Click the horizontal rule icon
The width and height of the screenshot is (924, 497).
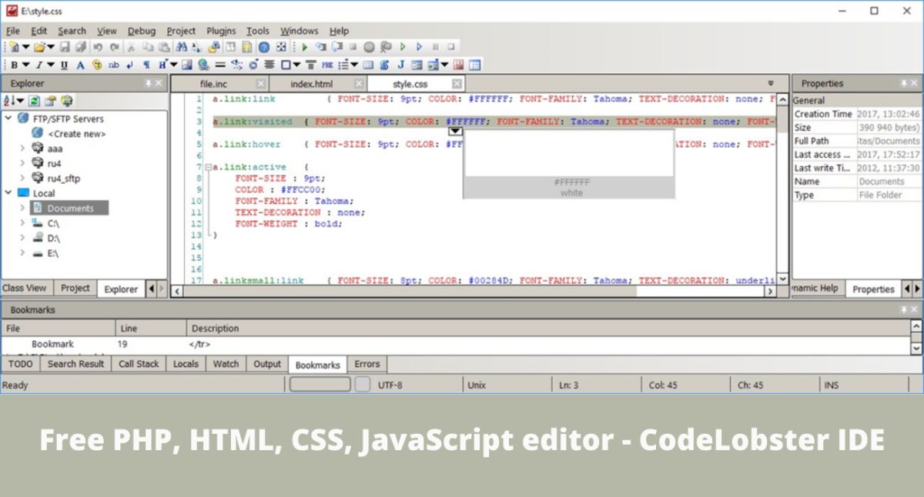pyautogui.click(x=220, y=65)
